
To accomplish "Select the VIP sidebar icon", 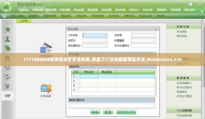I will click(7, 96).
